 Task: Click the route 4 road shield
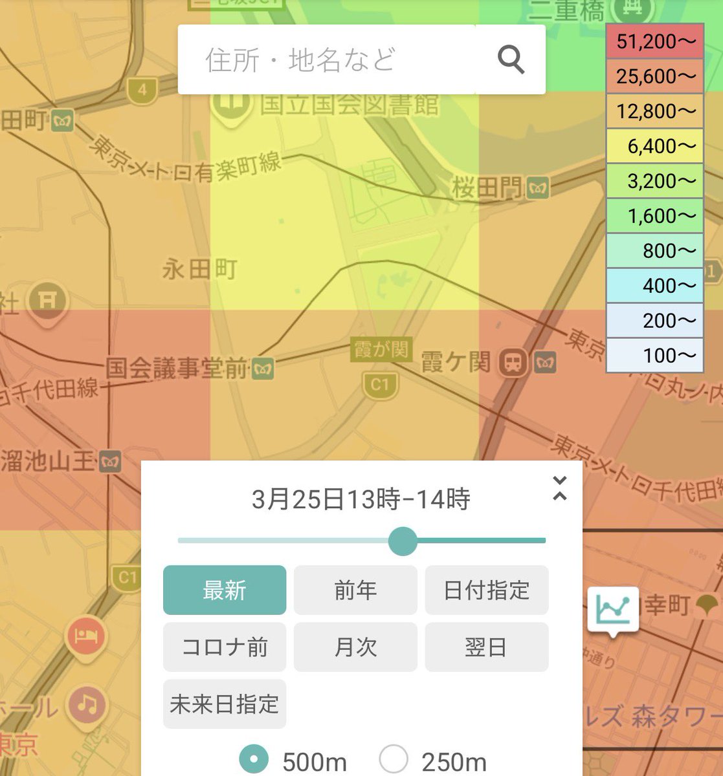coord(142,91)
